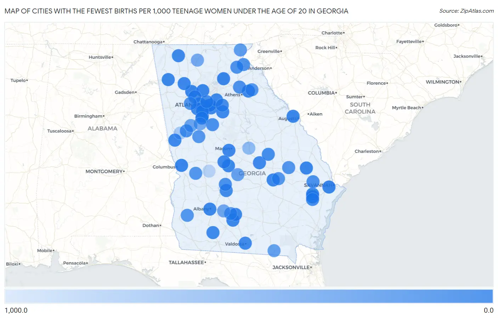The width and height of the screenshot is (498, 318).
Task: Click the 0.0 legend value
Action: [x=488, y=310]
